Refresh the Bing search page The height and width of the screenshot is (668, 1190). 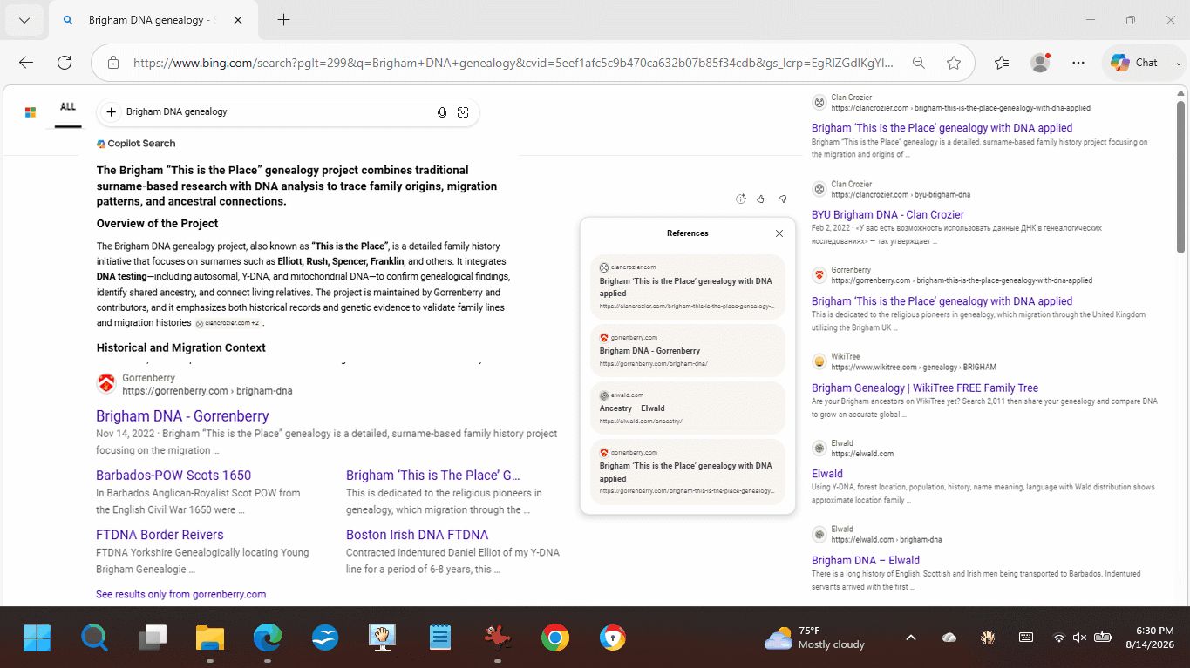65,63
